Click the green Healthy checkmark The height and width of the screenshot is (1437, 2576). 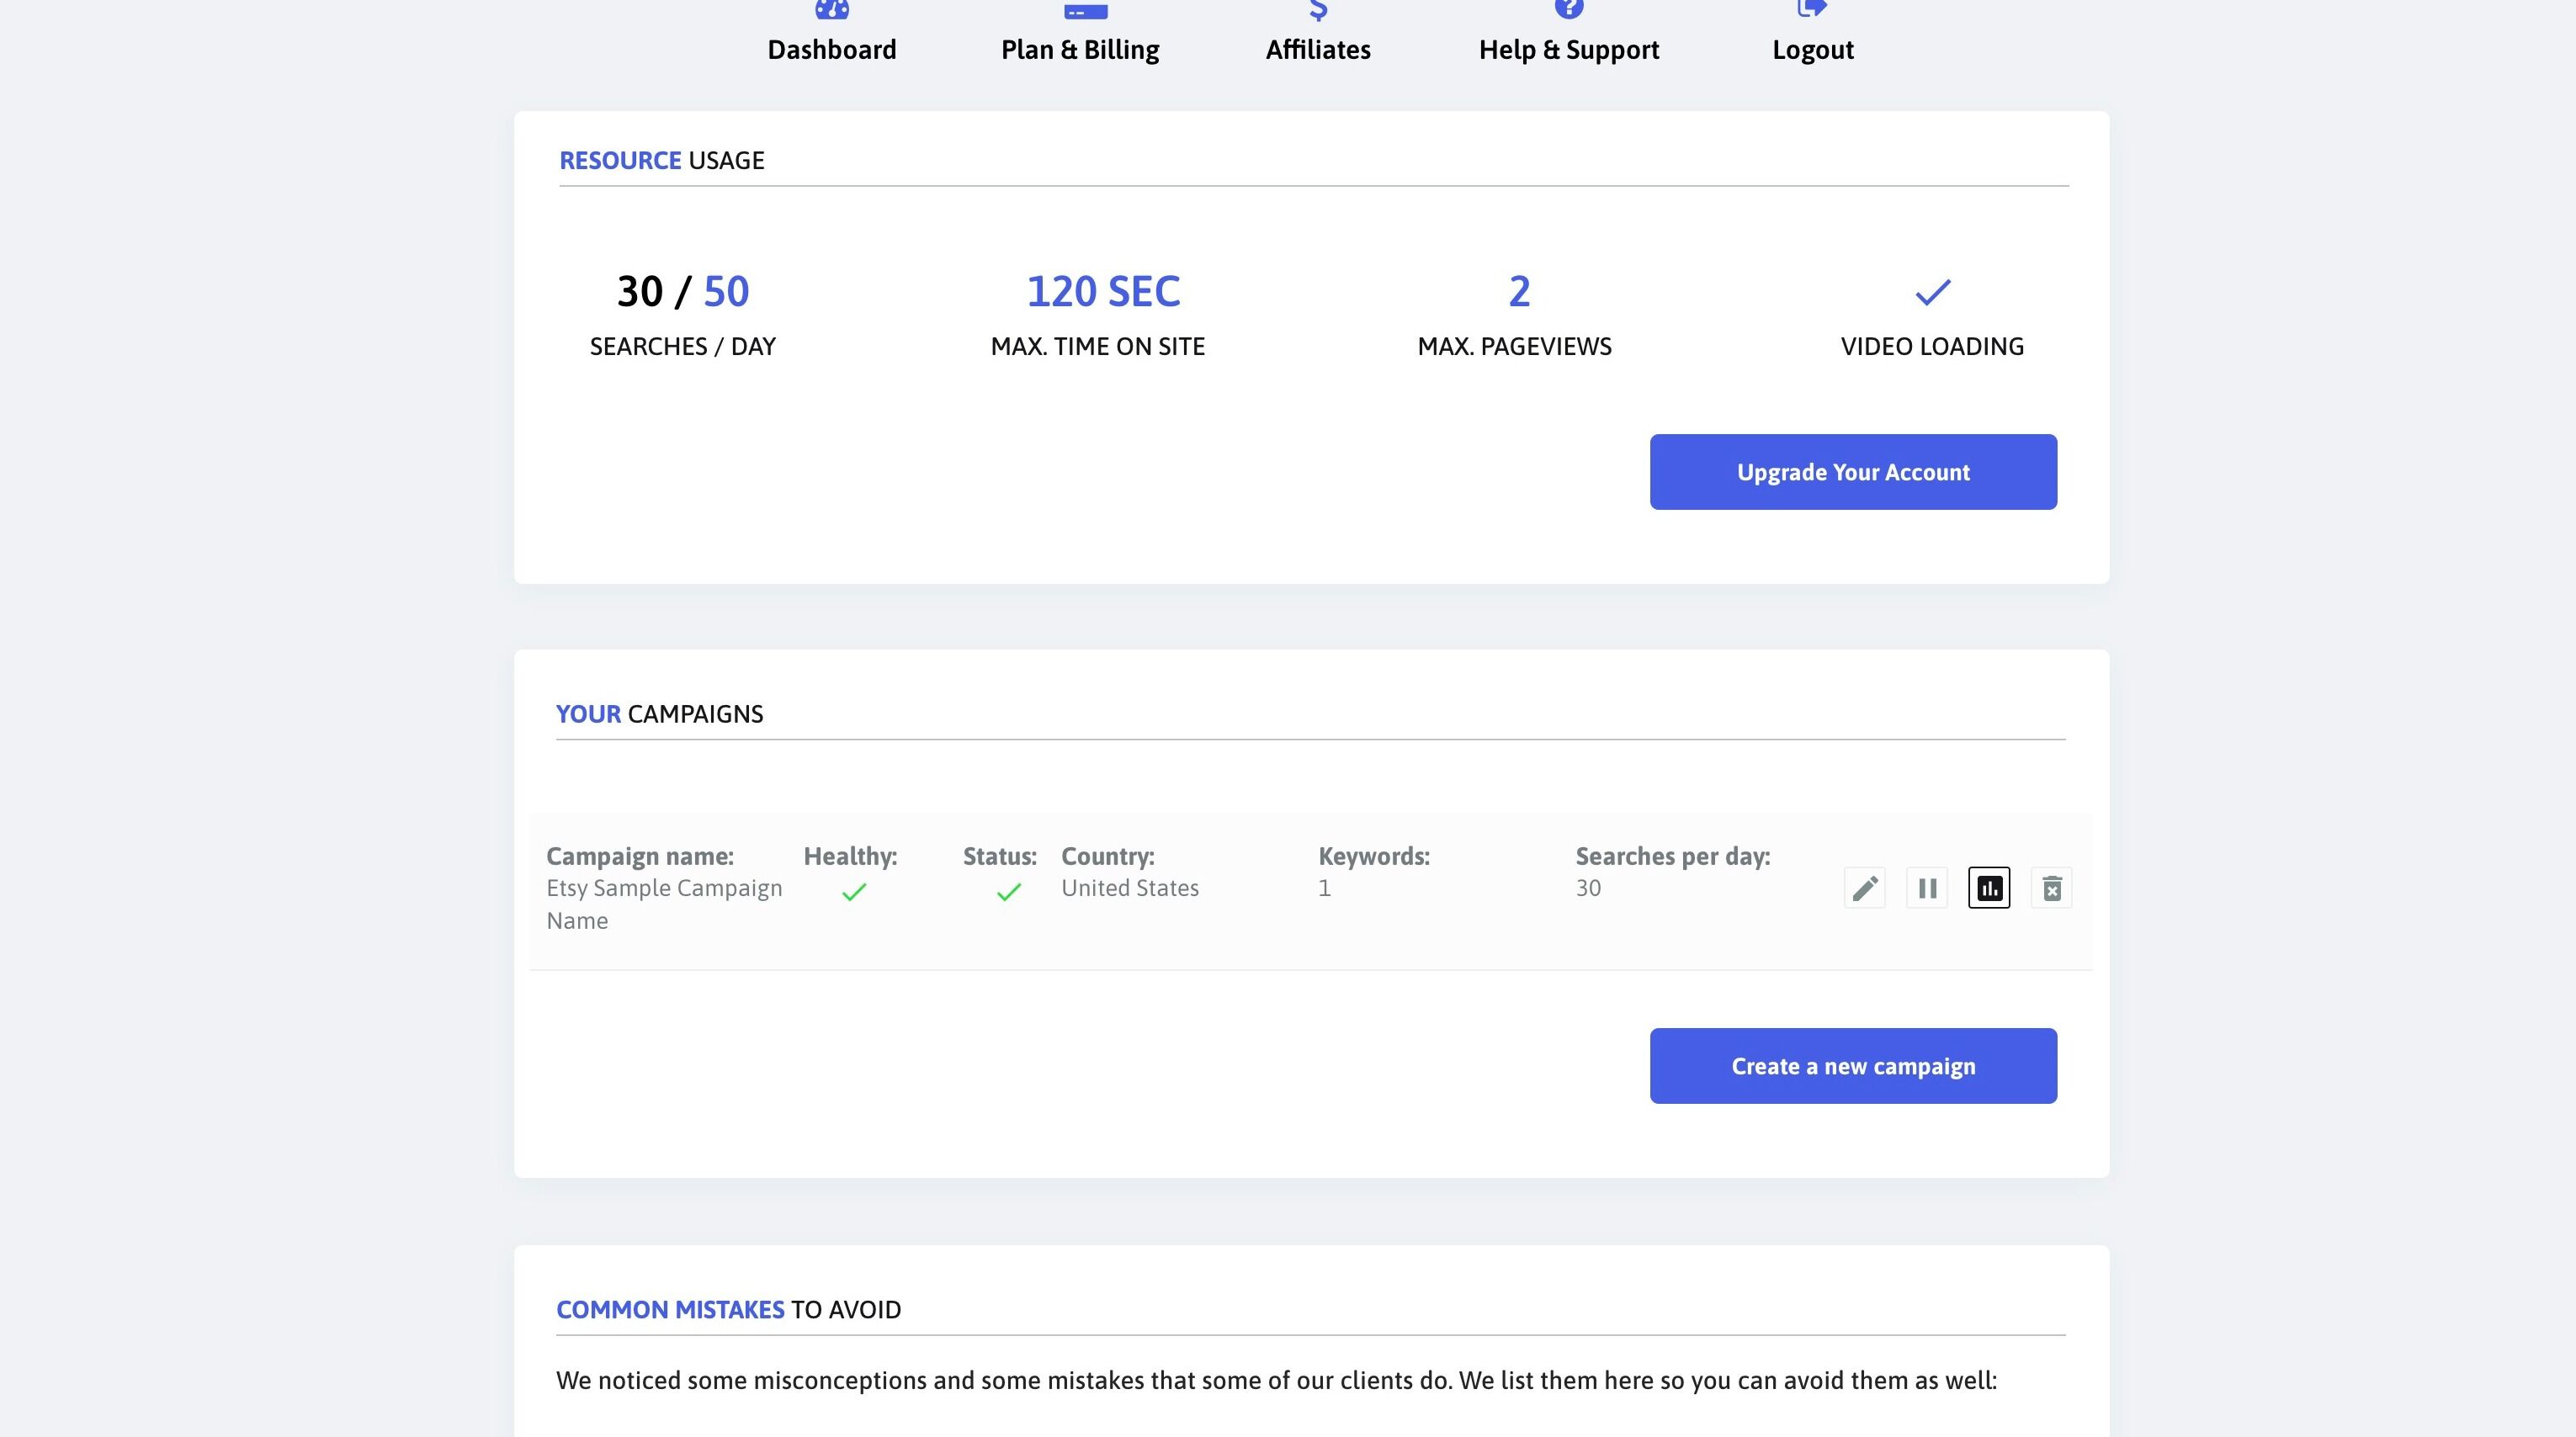click(x=854, y=892)
